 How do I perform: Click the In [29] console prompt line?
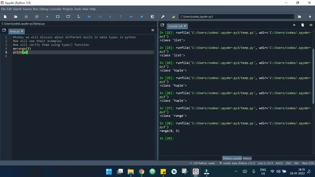[x=166, y=139]
